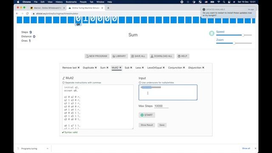This screenshot has height=153, width=272.
Task: Open a new Chrome tab
Action: coord(108,8)
